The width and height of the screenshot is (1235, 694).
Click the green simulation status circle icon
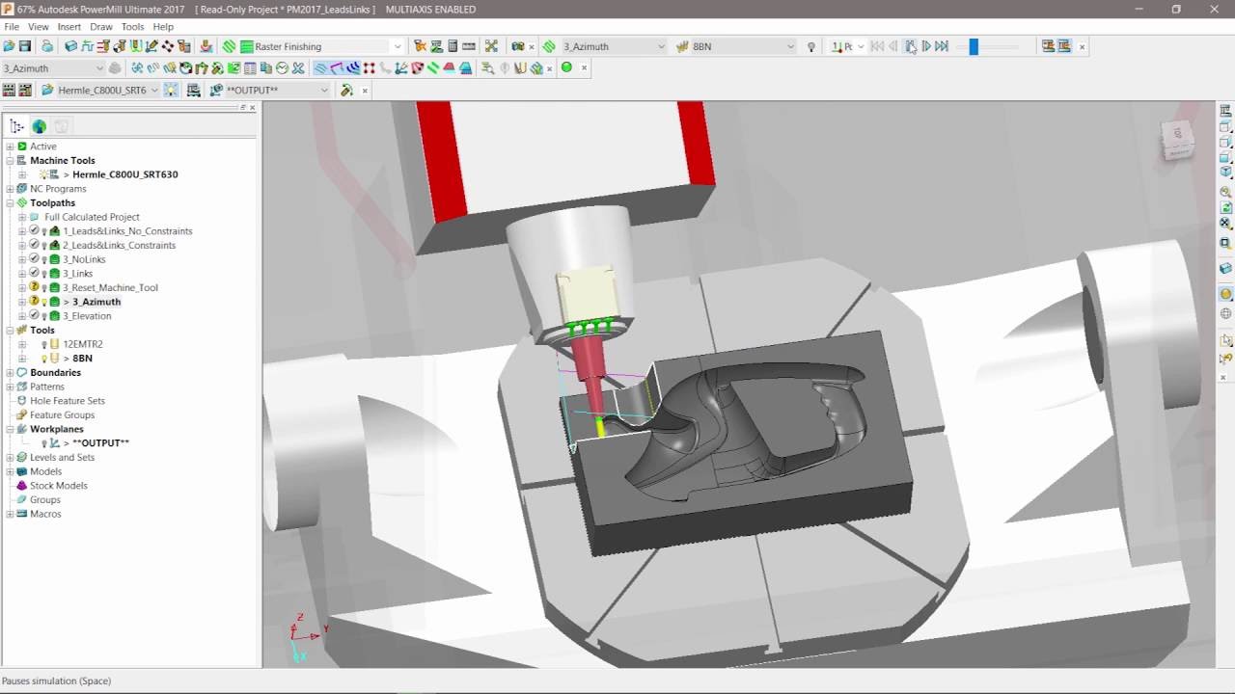pyautogui.click(x=566, y=67)
